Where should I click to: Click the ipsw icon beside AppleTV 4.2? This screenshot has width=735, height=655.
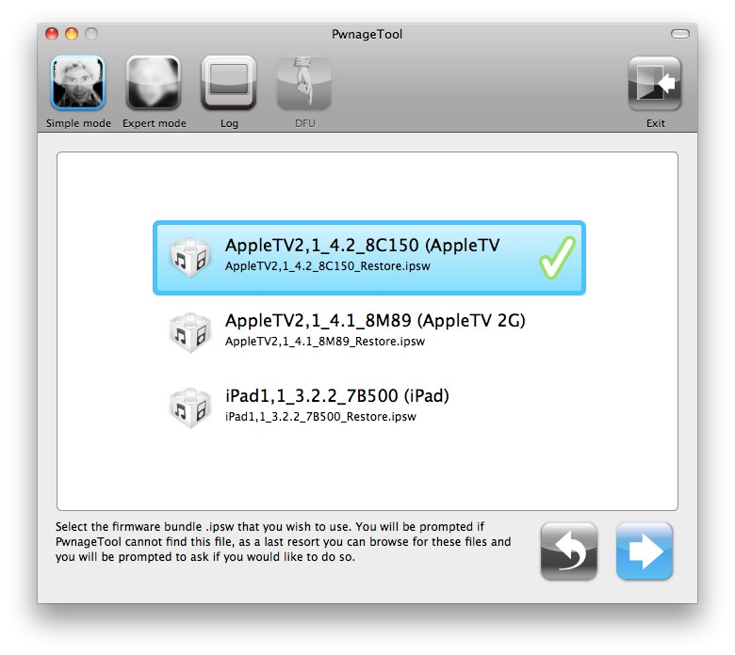189,258
